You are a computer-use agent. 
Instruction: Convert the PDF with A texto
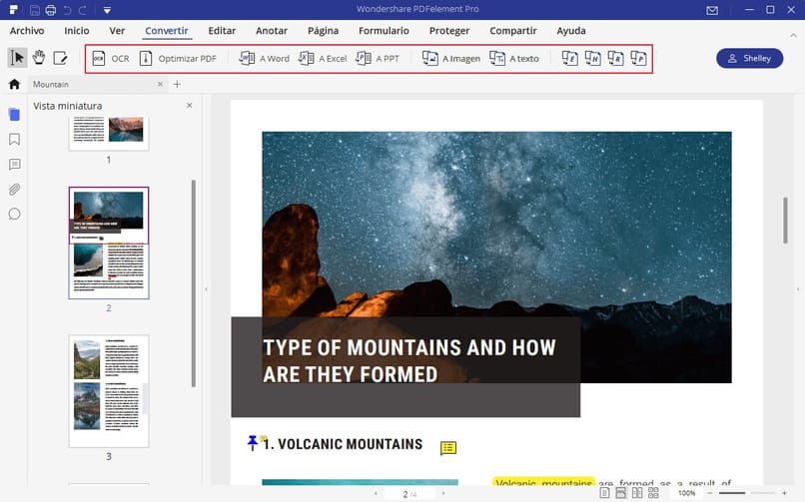[514, 59]
